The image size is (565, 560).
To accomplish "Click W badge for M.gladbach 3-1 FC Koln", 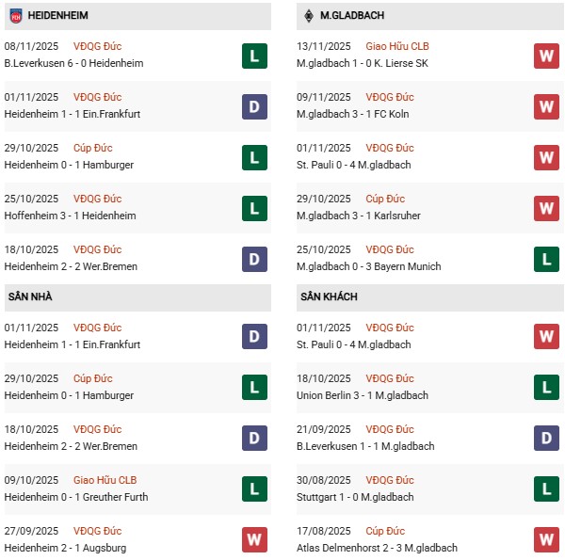I will click(546, 106).
